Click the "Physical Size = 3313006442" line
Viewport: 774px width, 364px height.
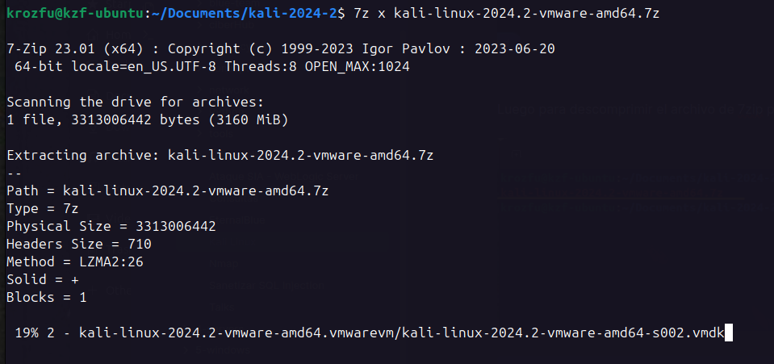[111, 227]
